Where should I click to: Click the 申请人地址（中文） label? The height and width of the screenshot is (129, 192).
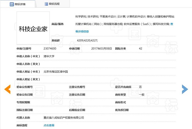(x=28, y=72)
